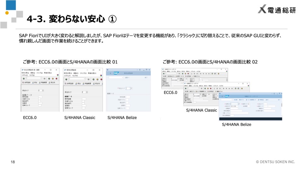Open システム menu in ECC6.0 window, comparison 01
The height and width of the screenshot is (170, 303).
(25, 75)
